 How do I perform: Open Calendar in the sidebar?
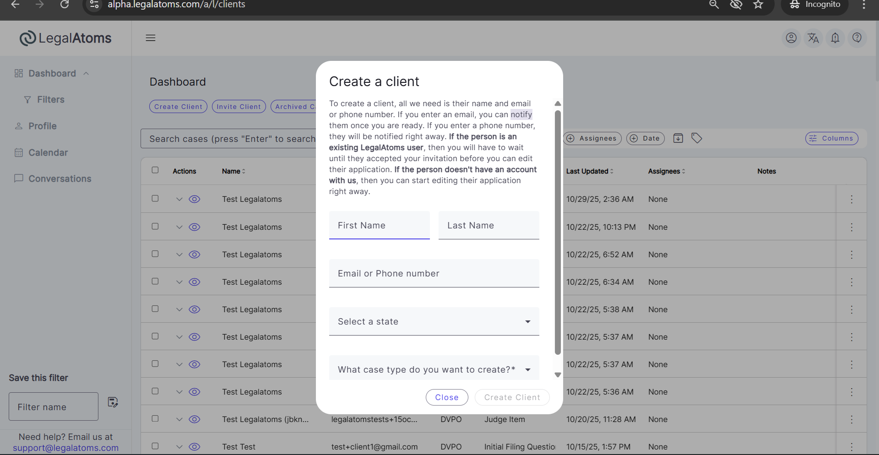pos(48,152)
